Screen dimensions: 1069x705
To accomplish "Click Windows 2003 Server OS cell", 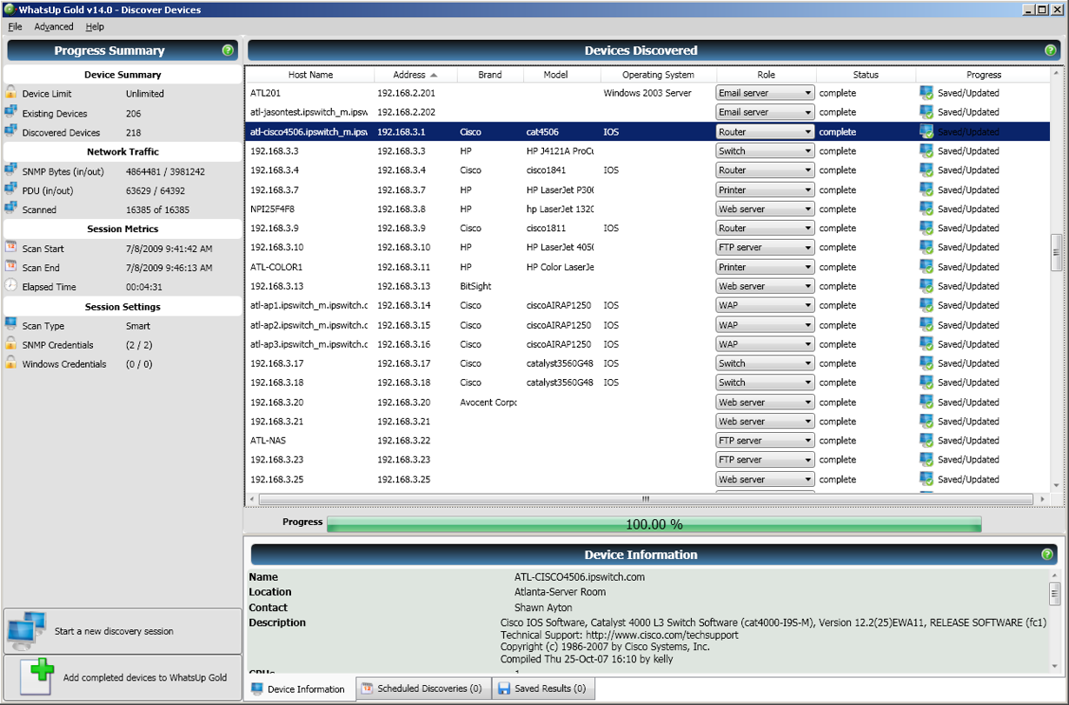I will pyautogui.click(x=647, y=93).
